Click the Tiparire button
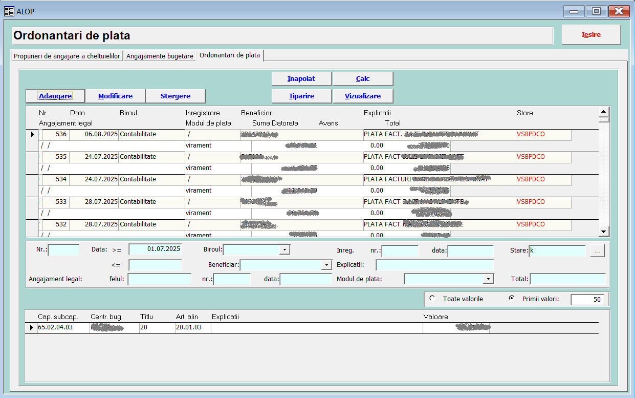The image size is (635, 398). coord(301,96)
